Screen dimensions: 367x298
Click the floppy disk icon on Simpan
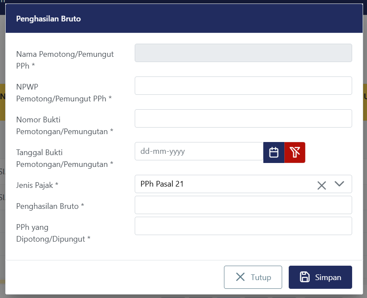pyautogui.click(x=304, y=277)
